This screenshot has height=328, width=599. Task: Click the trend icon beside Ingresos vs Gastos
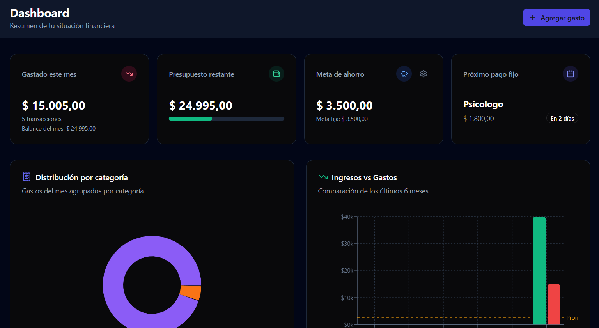pyautogui.click(x=323, y=177)
